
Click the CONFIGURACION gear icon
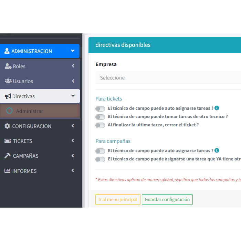(7, 126)
